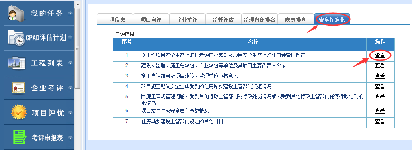This screenshot has height=150, width=412.
Task: Click the 考评申报表 green form icon
Action: [x=20, y=137]
